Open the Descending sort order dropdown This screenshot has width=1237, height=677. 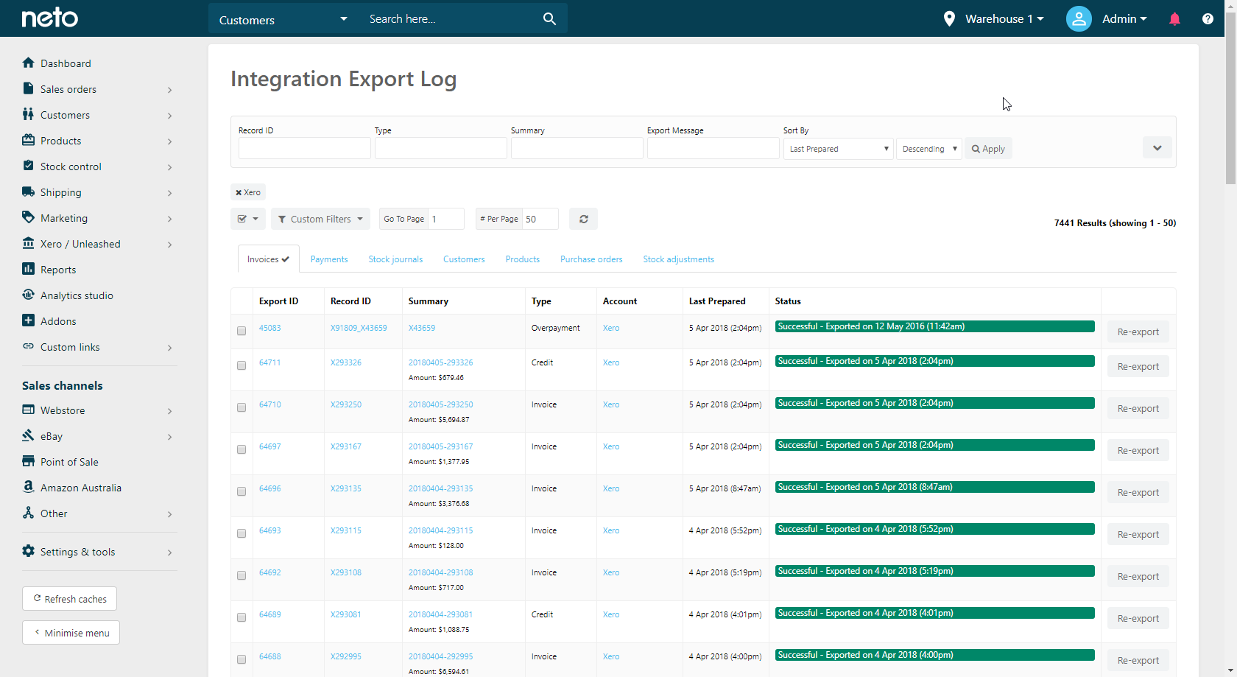tap(929, 149)
